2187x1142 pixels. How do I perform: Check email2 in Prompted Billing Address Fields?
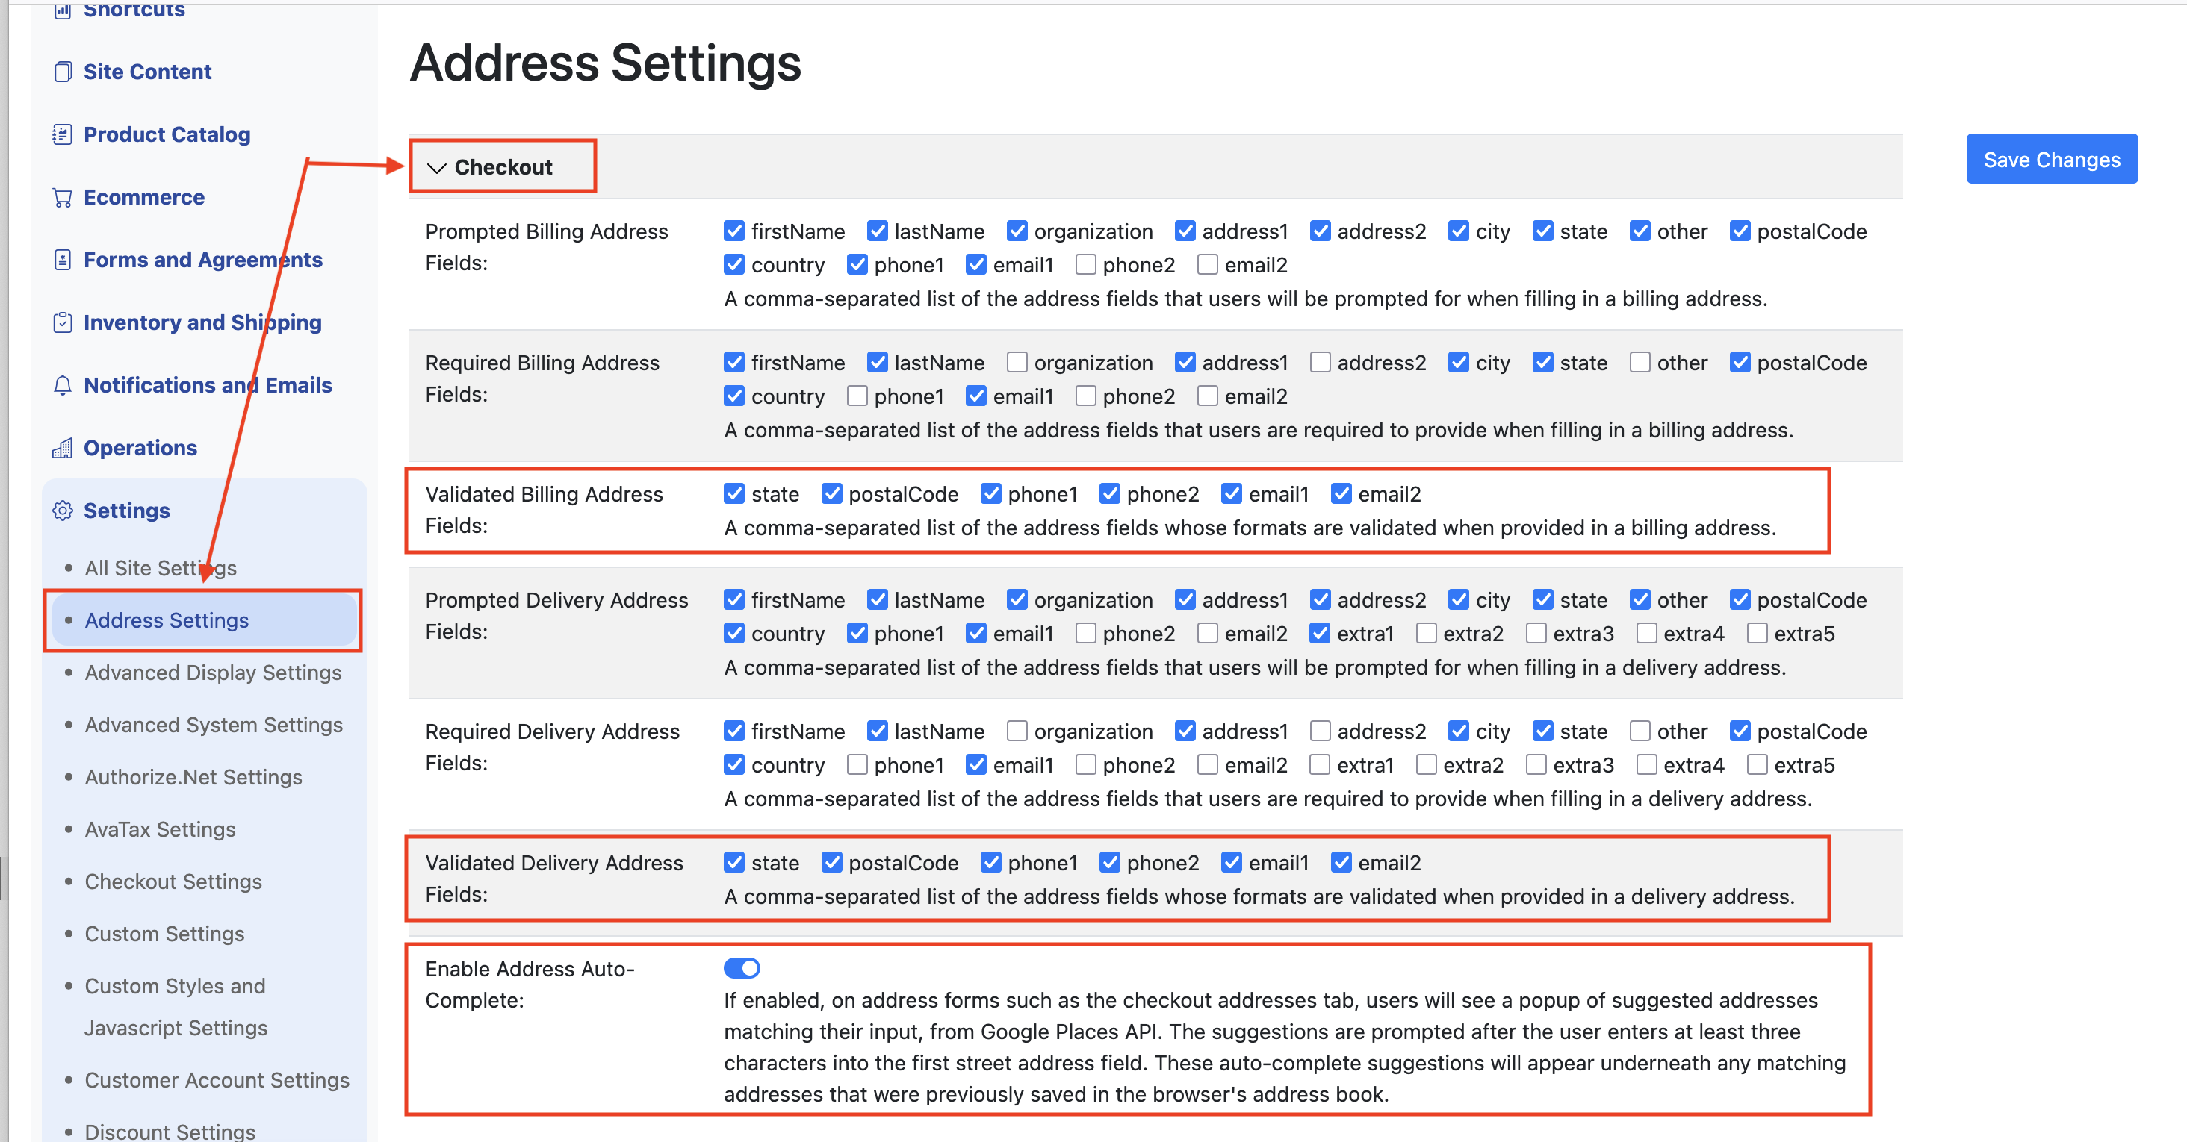[1207, 265]
